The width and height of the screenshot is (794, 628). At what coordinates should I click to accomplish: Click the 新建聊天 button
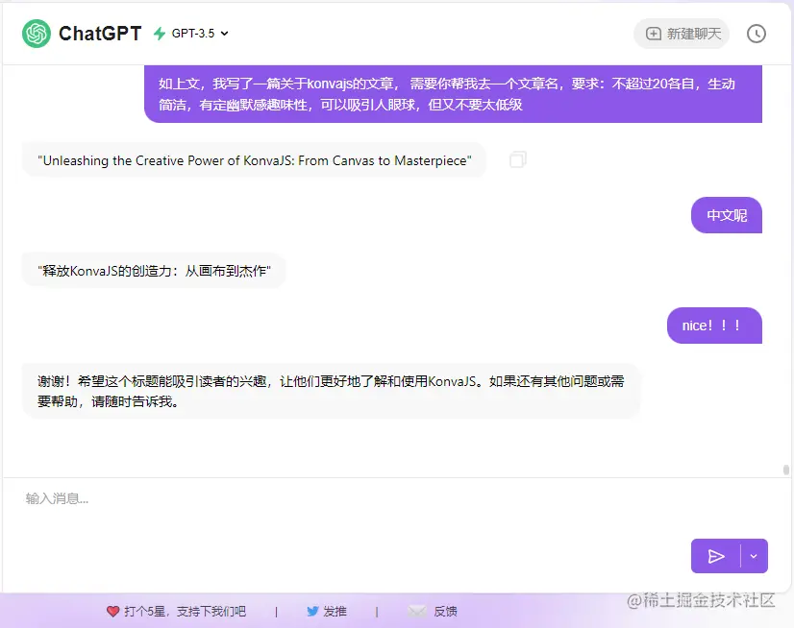click(682, 33)
